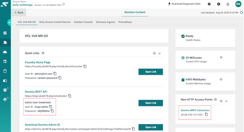The width and height of the screenshot is (244, 132).
Task: Open the Foundry Home Page link
Action: click(x=38, y=62)
